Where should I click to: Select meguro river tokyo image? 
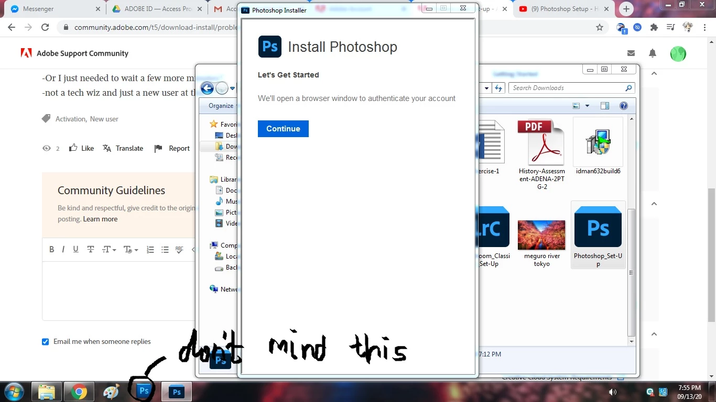tap(541, 243)
